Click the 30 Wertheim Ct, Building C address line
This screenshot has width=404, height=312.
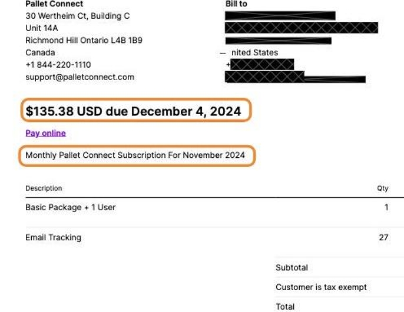78,16
